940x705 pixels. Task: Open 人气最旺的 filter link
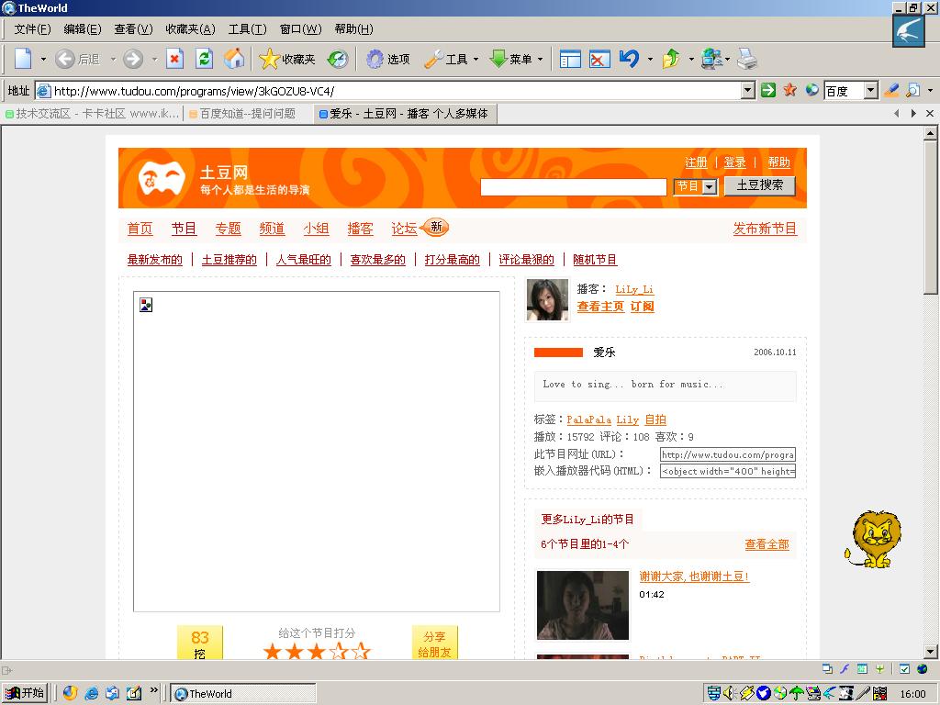[x=303, y=260]
